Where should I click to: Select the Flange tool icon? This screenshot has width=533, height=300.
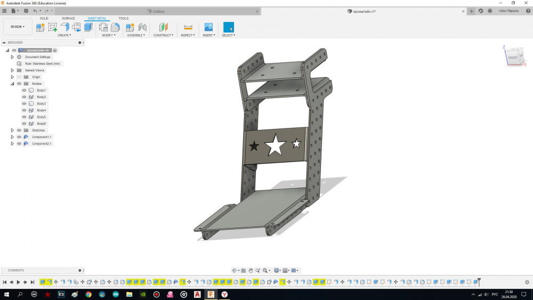click(64, 27)
